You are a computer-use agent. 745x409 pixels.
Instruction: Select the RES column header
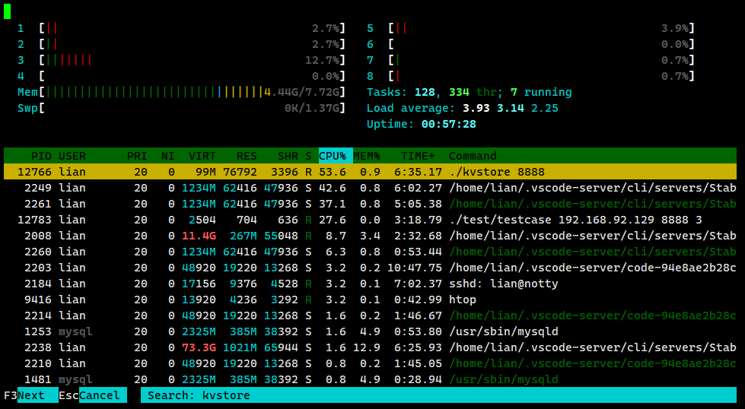click(246, 156)
